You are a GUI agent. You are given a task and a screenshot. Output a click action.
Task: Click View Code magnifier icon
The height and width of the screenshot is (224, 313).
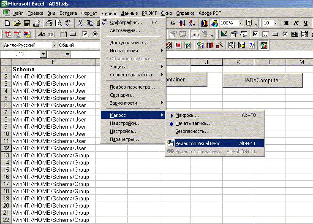point(244,34)
